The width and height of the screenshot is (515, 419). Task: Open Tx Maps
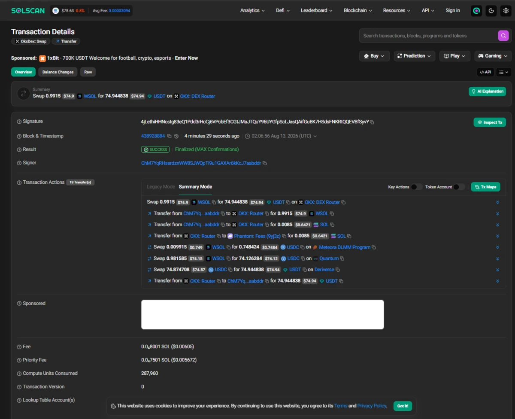(485, 187)
